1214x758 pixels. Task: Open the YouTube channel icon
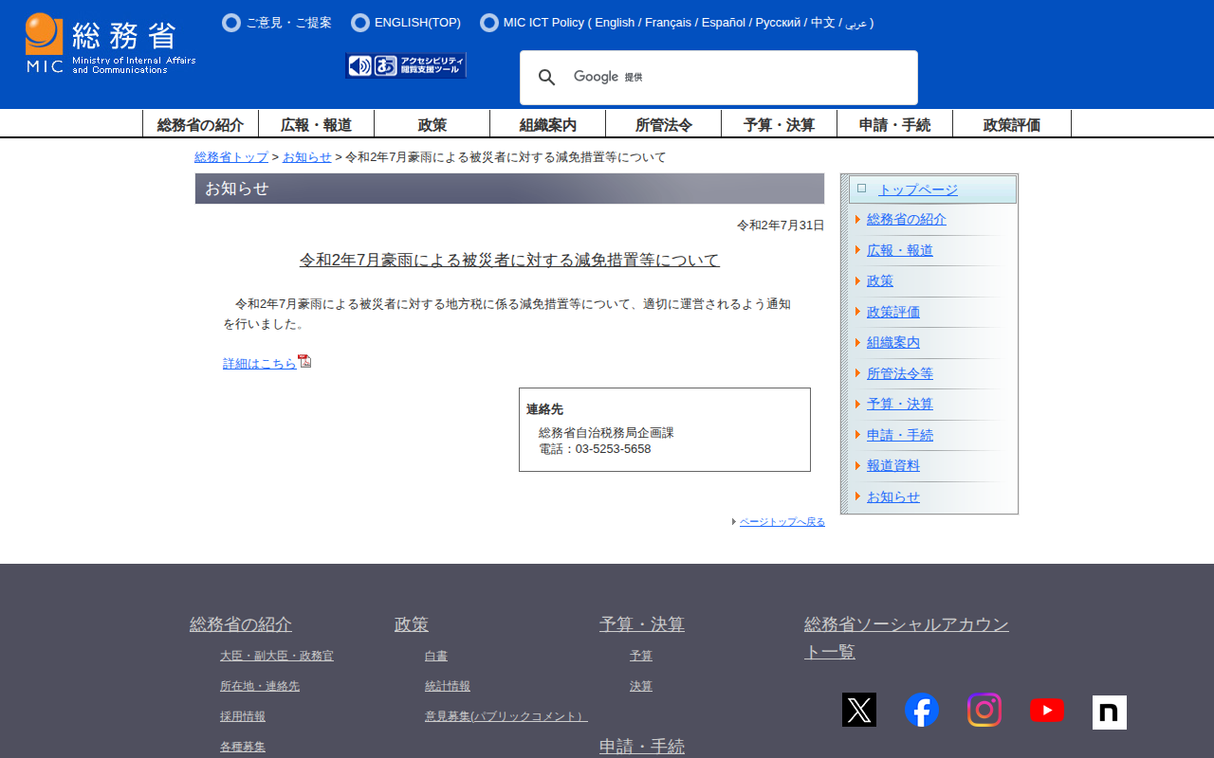coord(1046,710)
